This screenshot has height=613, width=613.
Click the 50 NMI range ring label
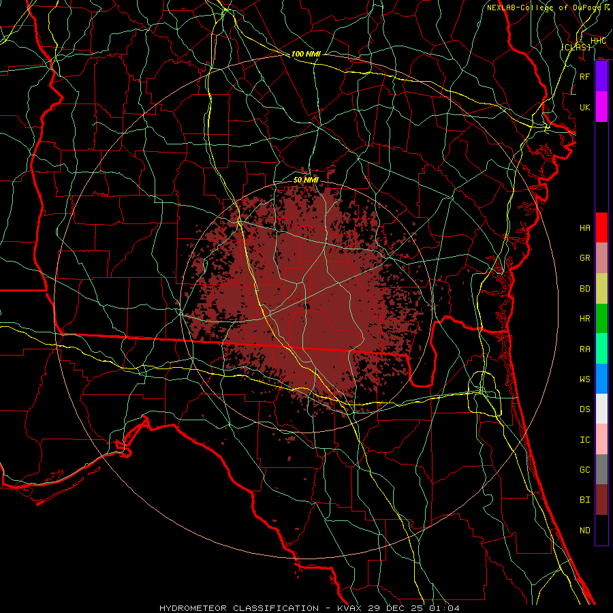(306, 180)
